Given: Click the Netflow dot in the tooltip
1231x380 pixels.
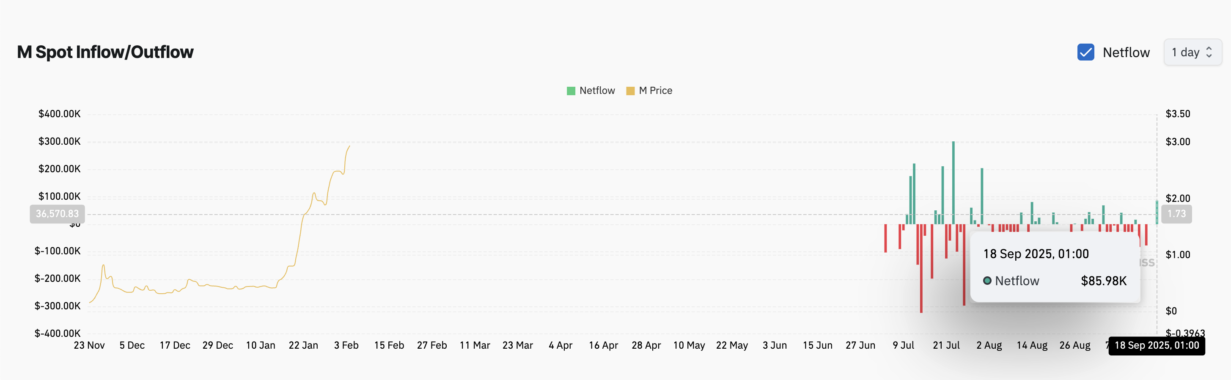Looking at the screenshot, I should coord(987,281).
